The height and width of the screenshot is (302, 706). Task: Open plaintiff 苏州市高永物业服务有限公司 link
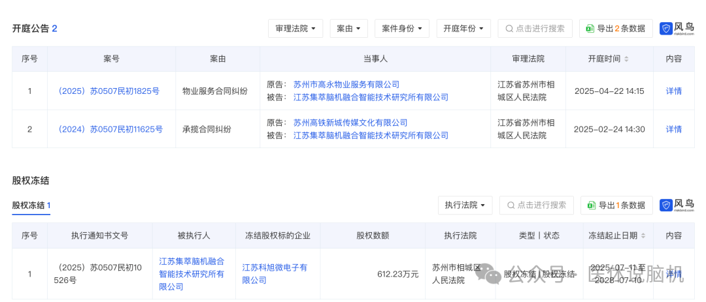click(346, 85)
